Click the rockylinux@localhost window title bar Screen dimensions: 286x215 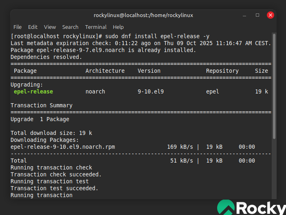point(143,15)
